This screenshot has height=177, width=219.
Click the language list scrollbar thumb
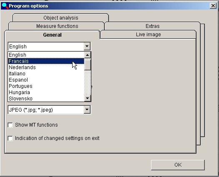click(x=88, y=65)
